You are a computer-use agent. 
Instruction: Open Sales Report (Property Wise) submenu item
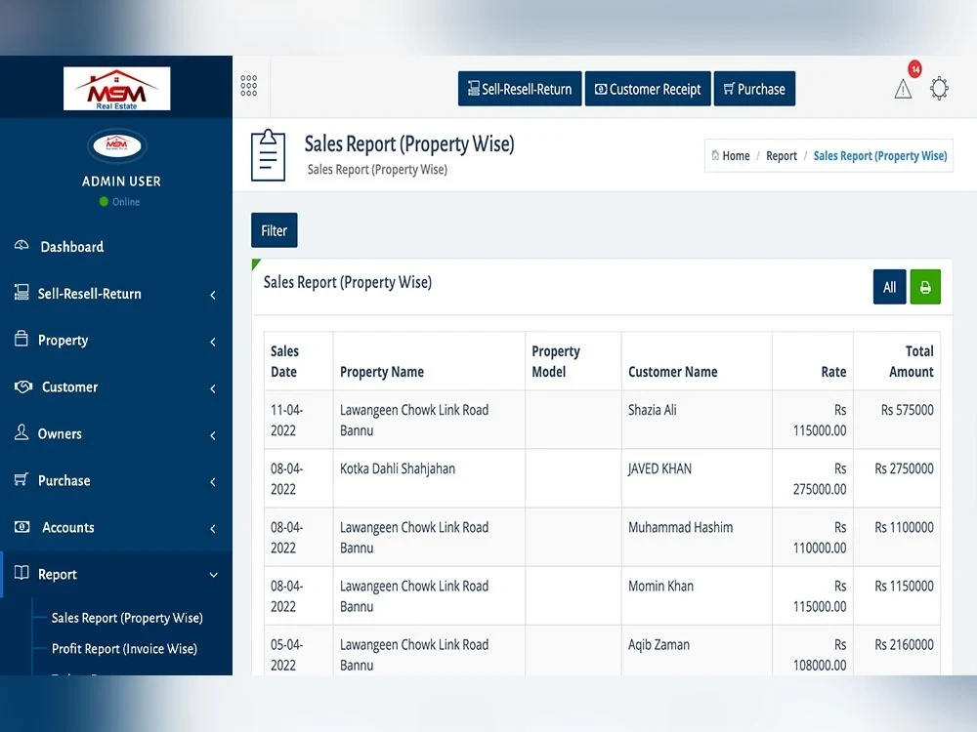[x=127, y=618]
